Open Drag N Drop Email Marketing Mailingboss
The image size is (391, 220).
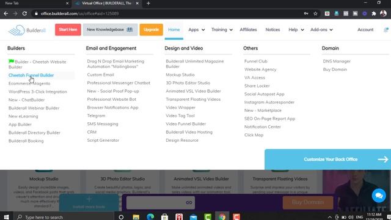pos(115,64)
